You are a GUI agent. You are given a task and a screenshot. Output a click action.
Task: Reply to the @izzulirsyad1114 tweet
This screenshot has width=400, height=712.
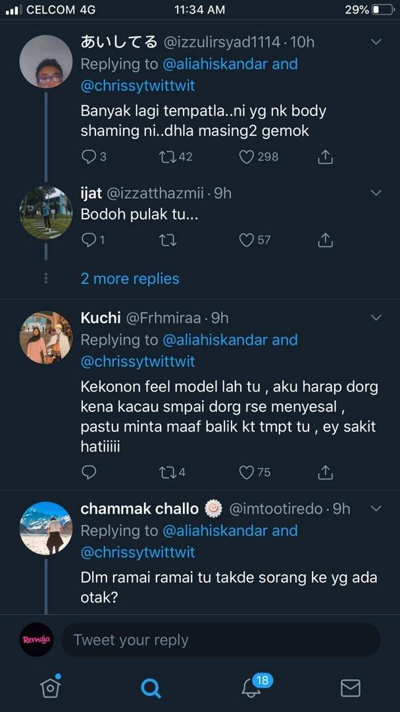[x=89, y=157]
